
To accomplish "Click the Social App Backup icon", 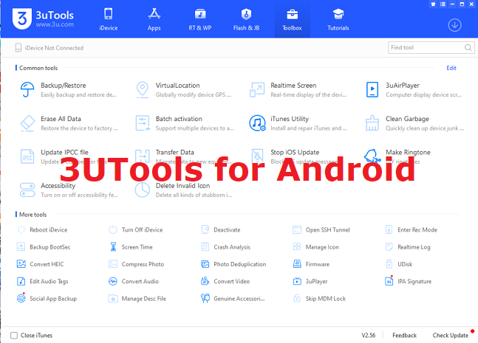I will pyautogui.click(x=21, y=298).
